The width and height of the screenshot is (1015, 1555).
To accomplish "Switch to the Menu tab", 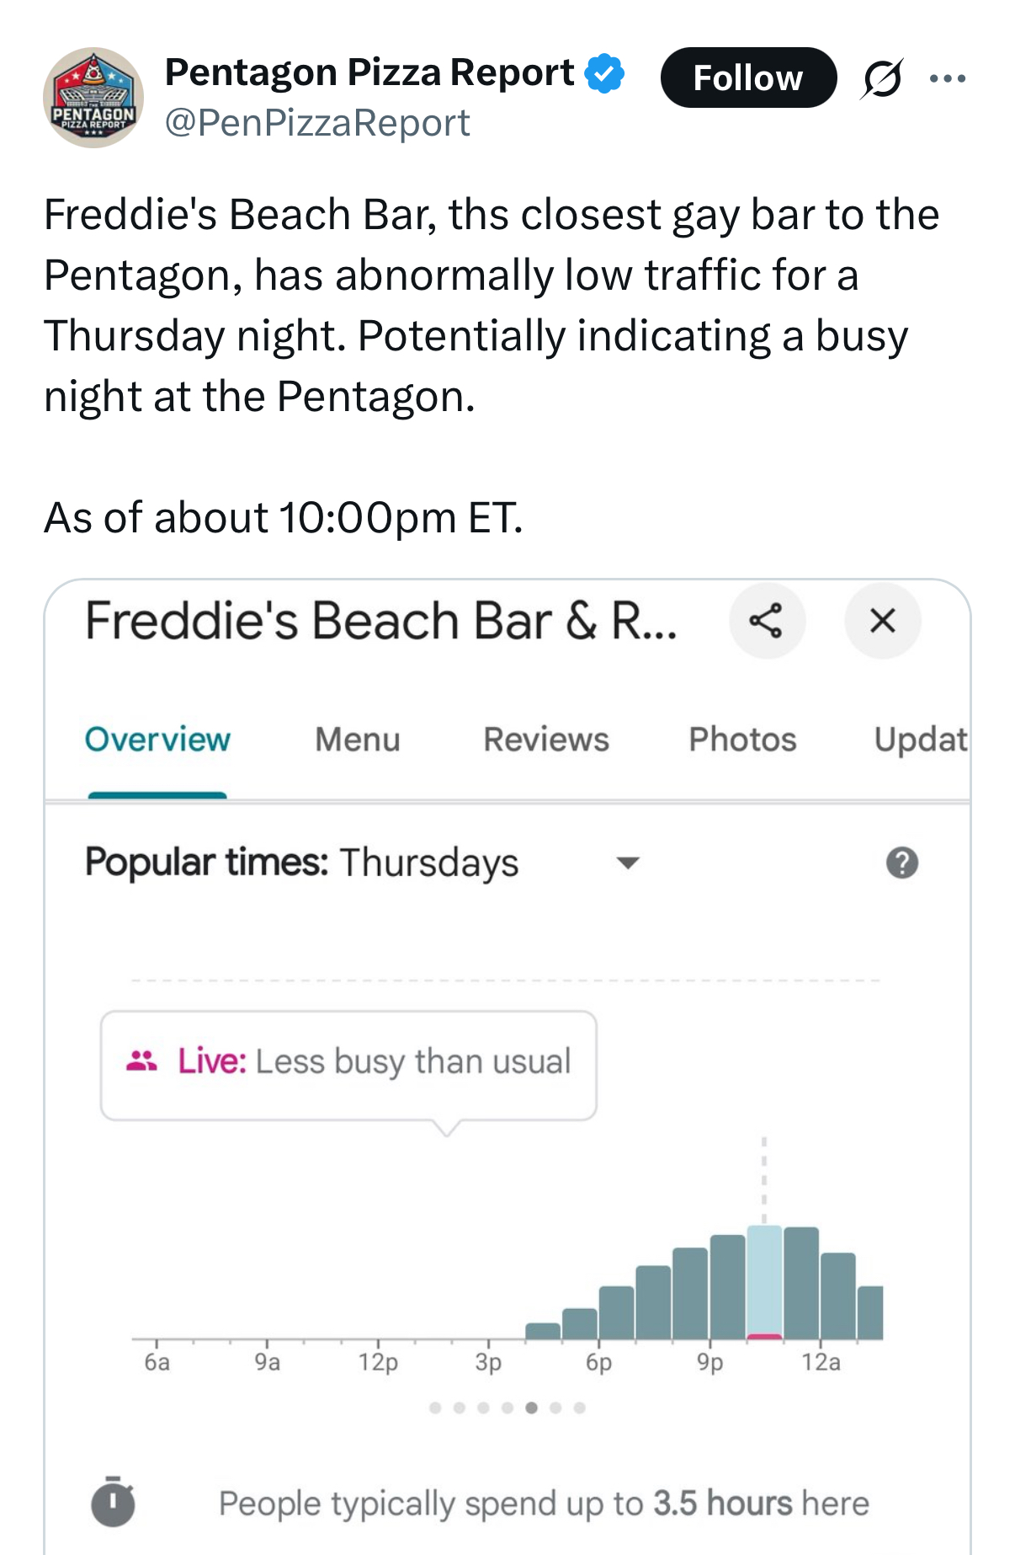I will coord(358,739).
